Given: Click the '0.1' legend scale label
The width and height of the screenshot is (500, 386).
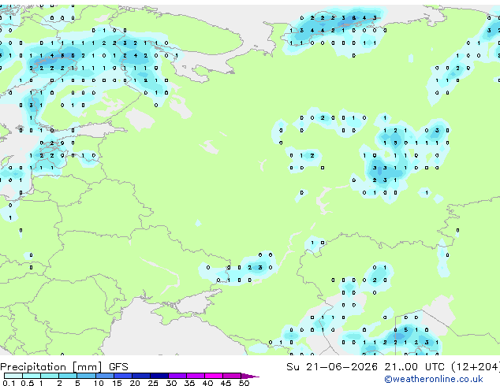Looking at the screenshot, I should pyautogui.click(x=9, y=383).
